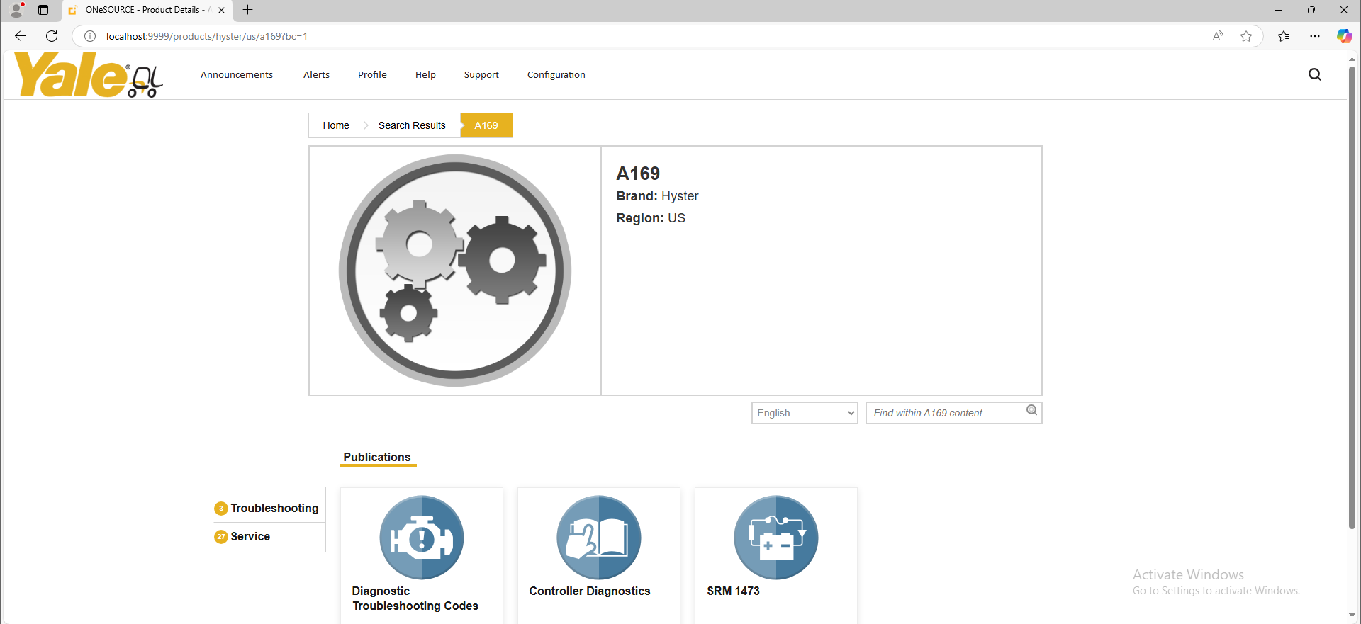Open browser Settings and more menu
Screen dimensions: 1361x624
1315,36
